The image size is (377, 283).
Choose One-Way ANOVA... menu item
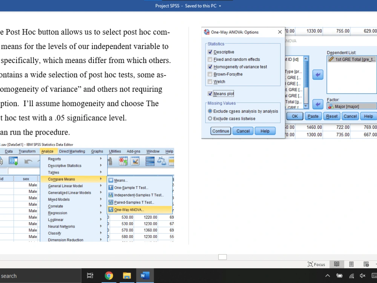pyautogui.click(x=140, y=209)
